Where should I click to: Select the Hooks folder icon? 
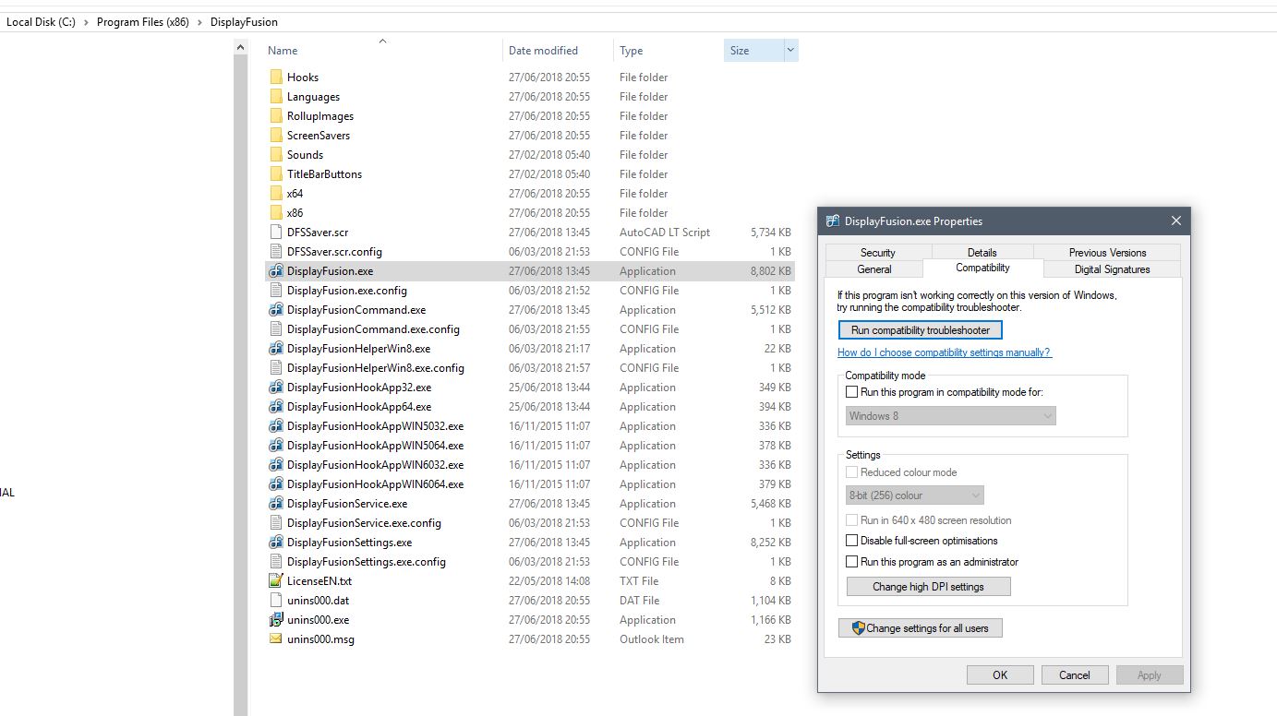(275, 78)
